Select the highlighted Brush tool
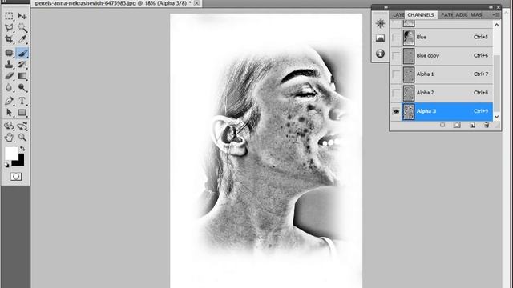513x288 pixels. [22, 53]
